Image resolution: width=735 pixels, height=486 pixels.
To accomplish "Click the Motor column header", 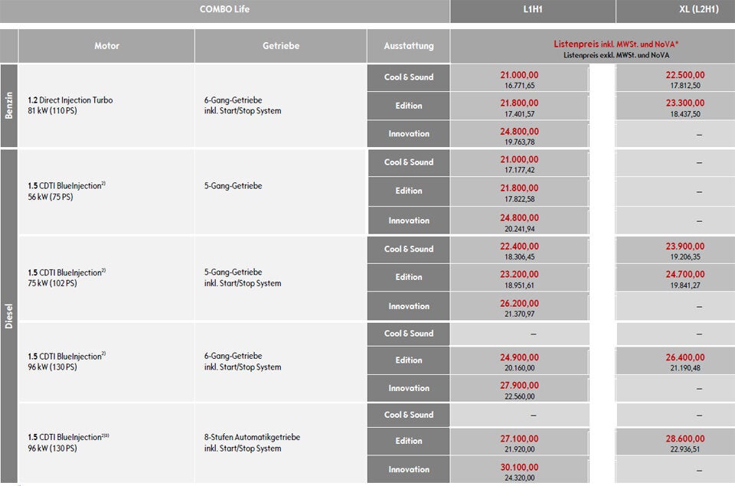I will pos(106,46).
